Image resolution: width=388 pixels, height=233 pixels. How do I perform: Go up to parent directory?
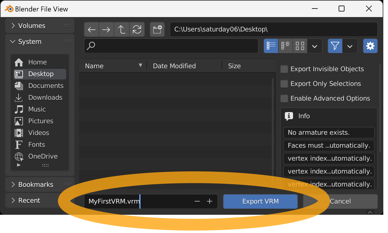(122, 30)
